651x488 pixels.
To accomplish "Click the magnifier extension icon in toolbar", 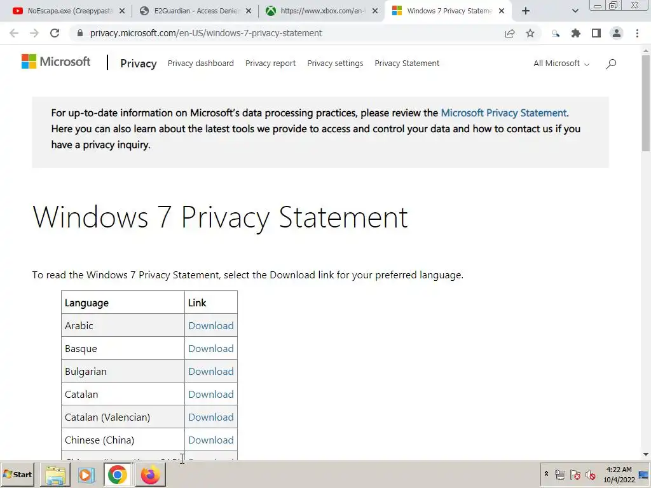I will coord(556,34).
